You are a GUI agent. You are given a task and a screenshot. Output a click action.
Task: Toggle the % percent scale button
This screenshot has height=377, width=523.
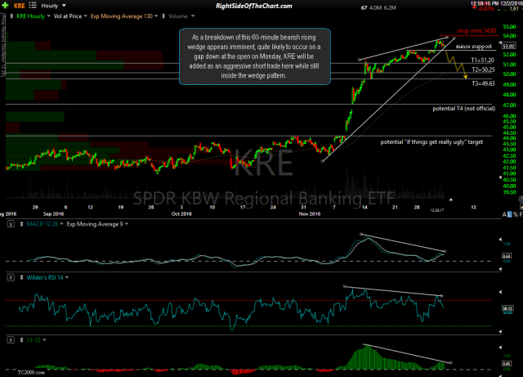pyautogui.click(x=516, y=214)
